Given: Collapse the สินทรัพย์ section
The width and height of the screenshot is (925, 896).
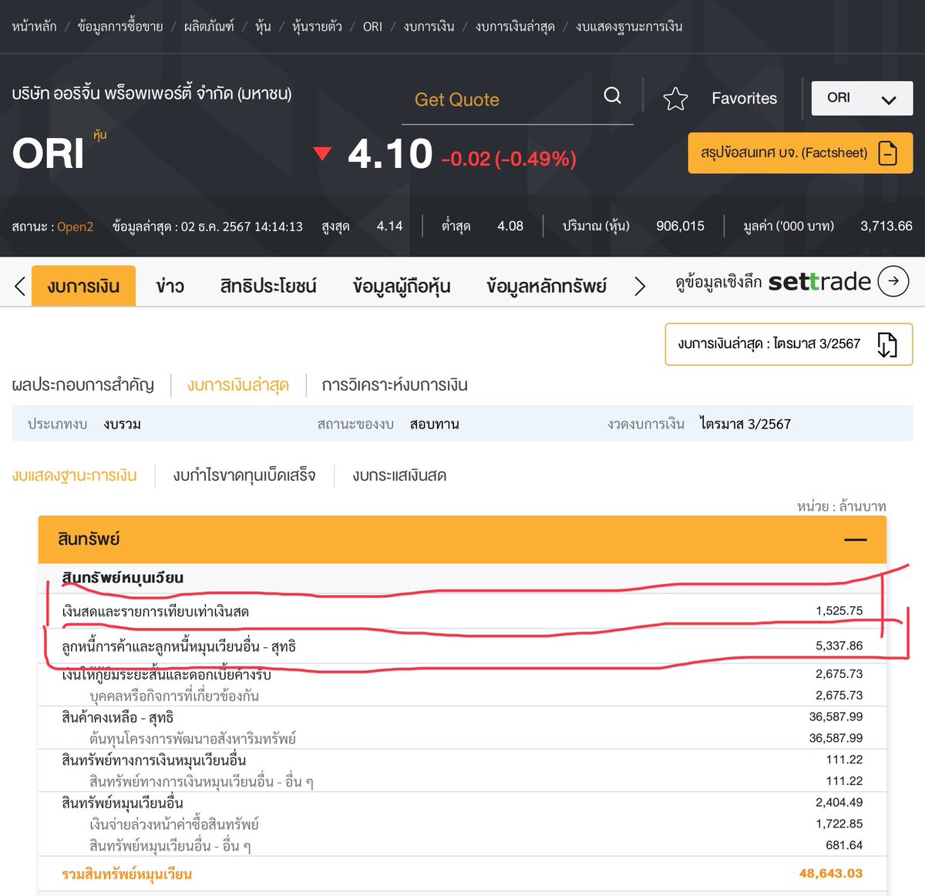Looking at the screenshot, I should [856, 539].
